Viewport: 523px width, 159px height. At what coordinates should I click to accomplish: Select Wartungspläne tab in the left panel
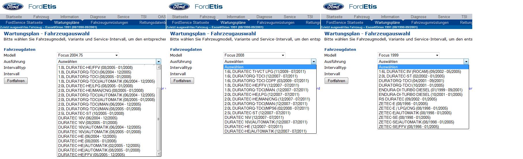(67, 22)
